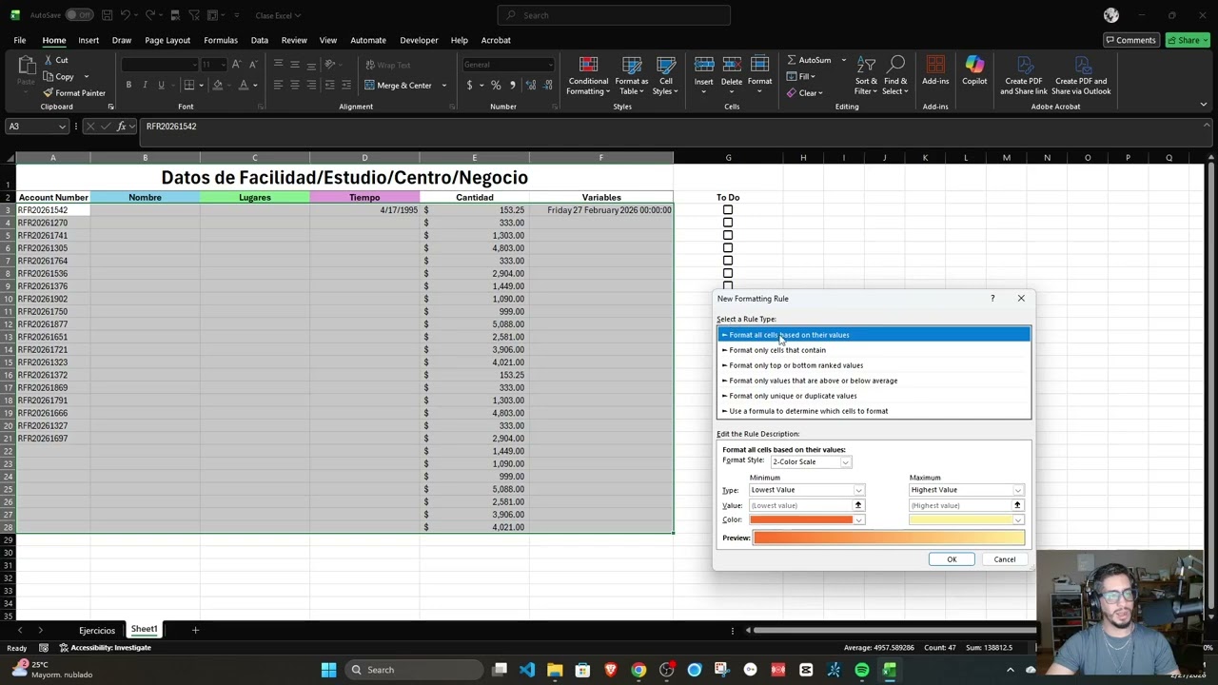Click Create PDF and Share link

click(x=1024, y=75)
